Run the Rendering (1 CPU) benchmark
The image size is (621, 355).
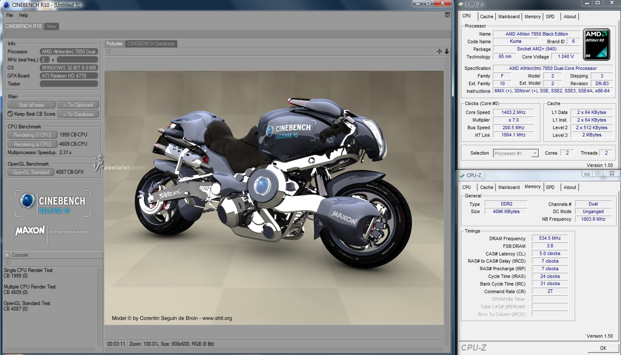[x=32, y=135]
